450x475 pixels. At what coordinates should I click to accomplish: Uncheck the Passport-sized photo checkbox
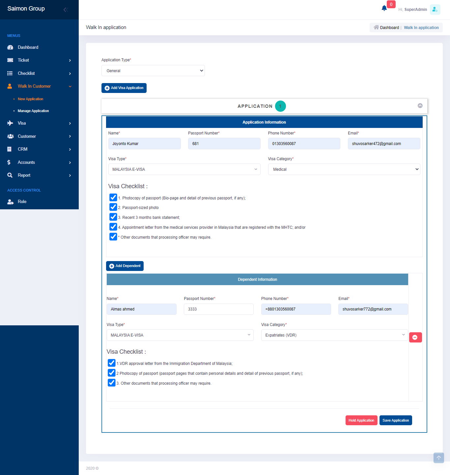(x=113, y=207)
